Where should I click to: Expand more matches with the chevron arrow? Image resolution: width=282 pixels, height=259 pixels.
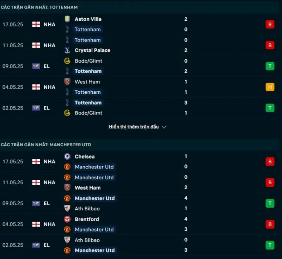point(164,127)
